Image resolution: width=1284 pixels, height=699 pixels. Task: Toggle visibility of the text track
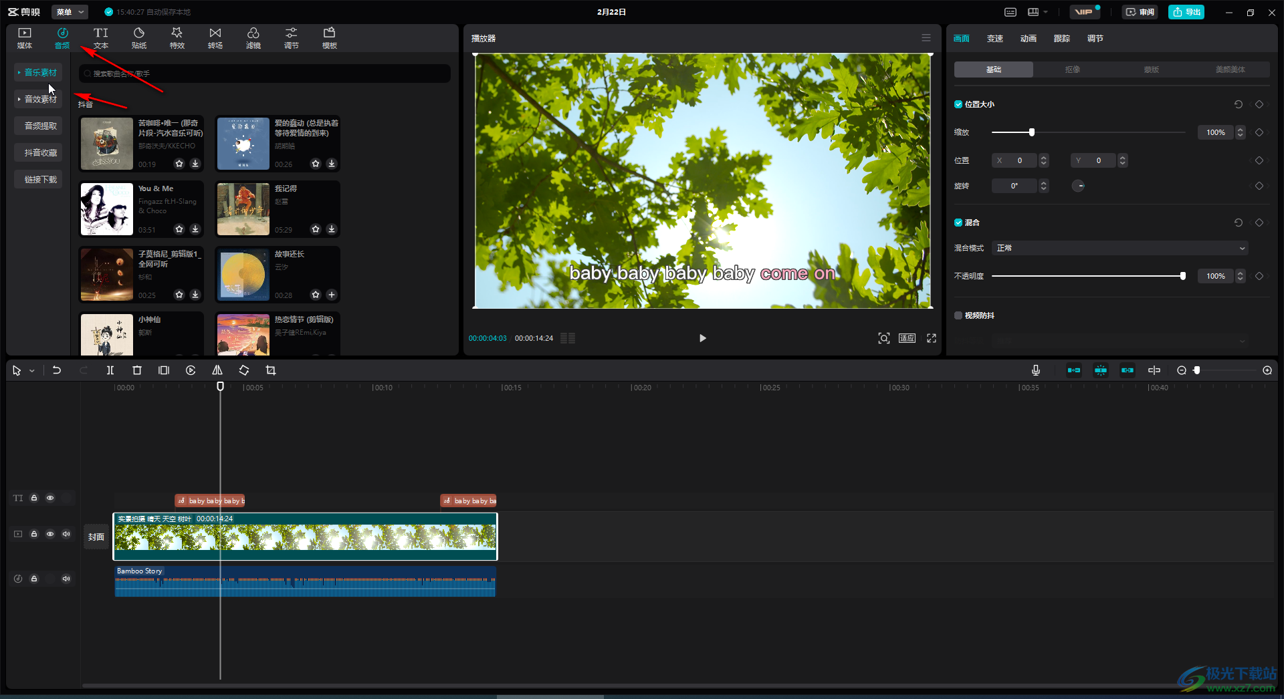[50, 498]
